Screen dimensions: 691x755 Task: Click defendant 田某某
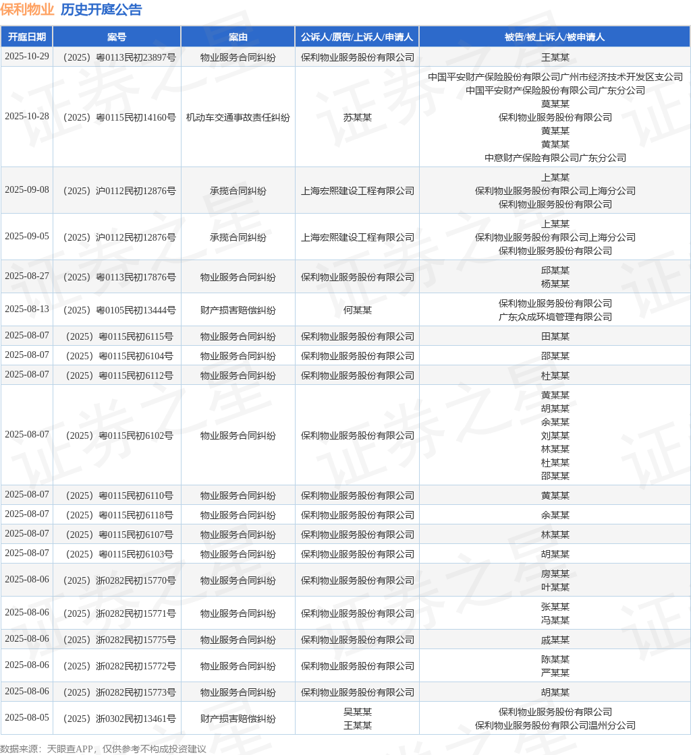[x=555, y=336]
